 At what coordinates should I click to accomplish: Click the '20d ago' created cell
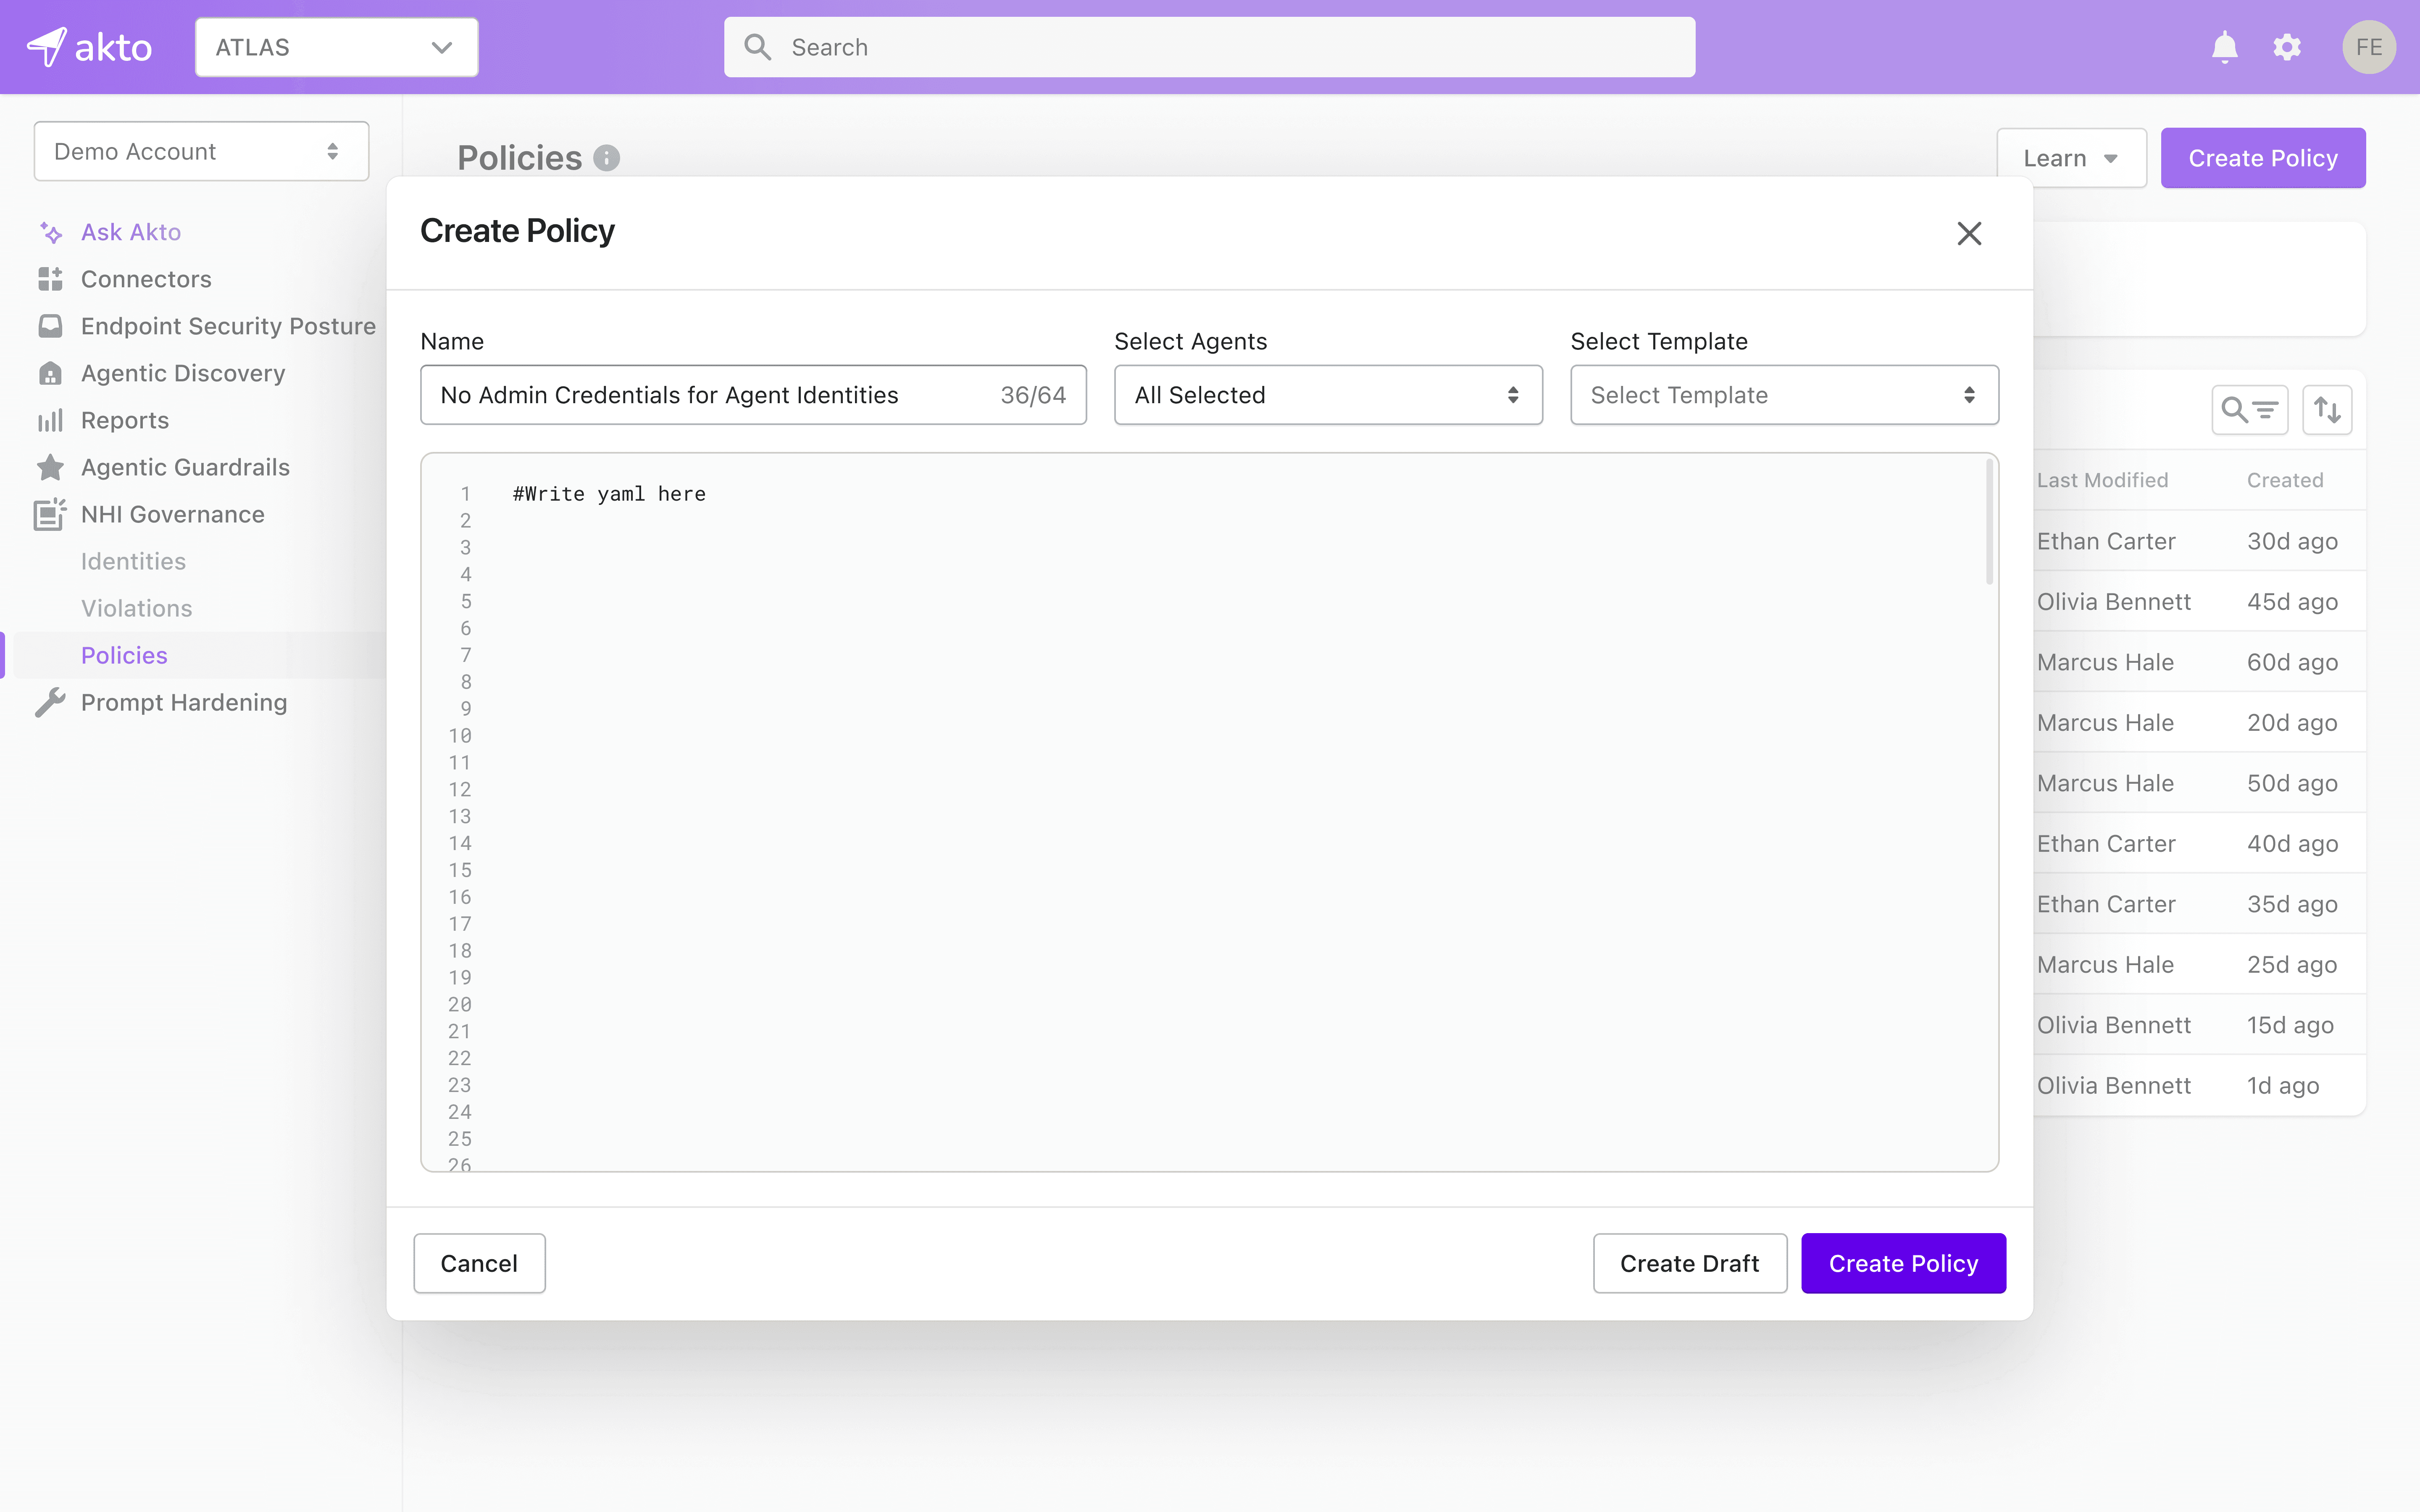(x=2292, y=723)
